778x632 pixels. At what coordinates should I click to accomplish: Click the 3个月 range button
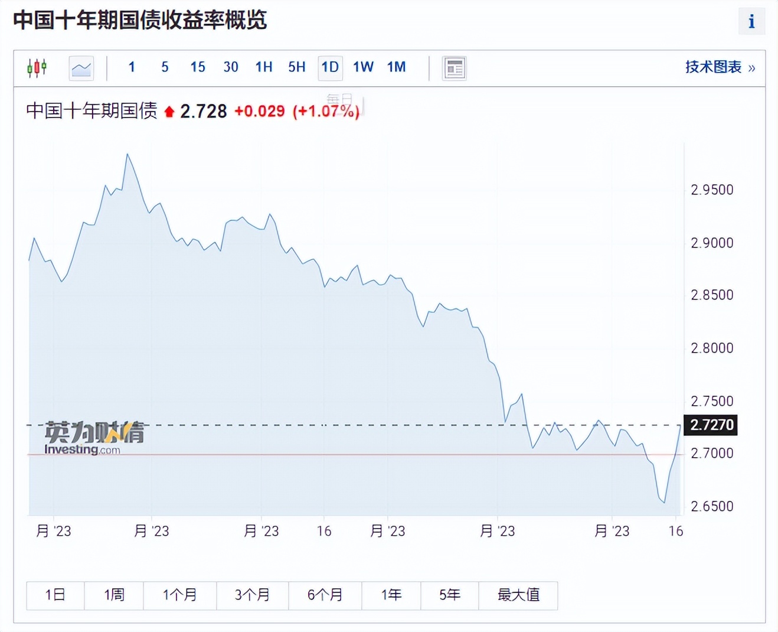(x=253, y=595)
